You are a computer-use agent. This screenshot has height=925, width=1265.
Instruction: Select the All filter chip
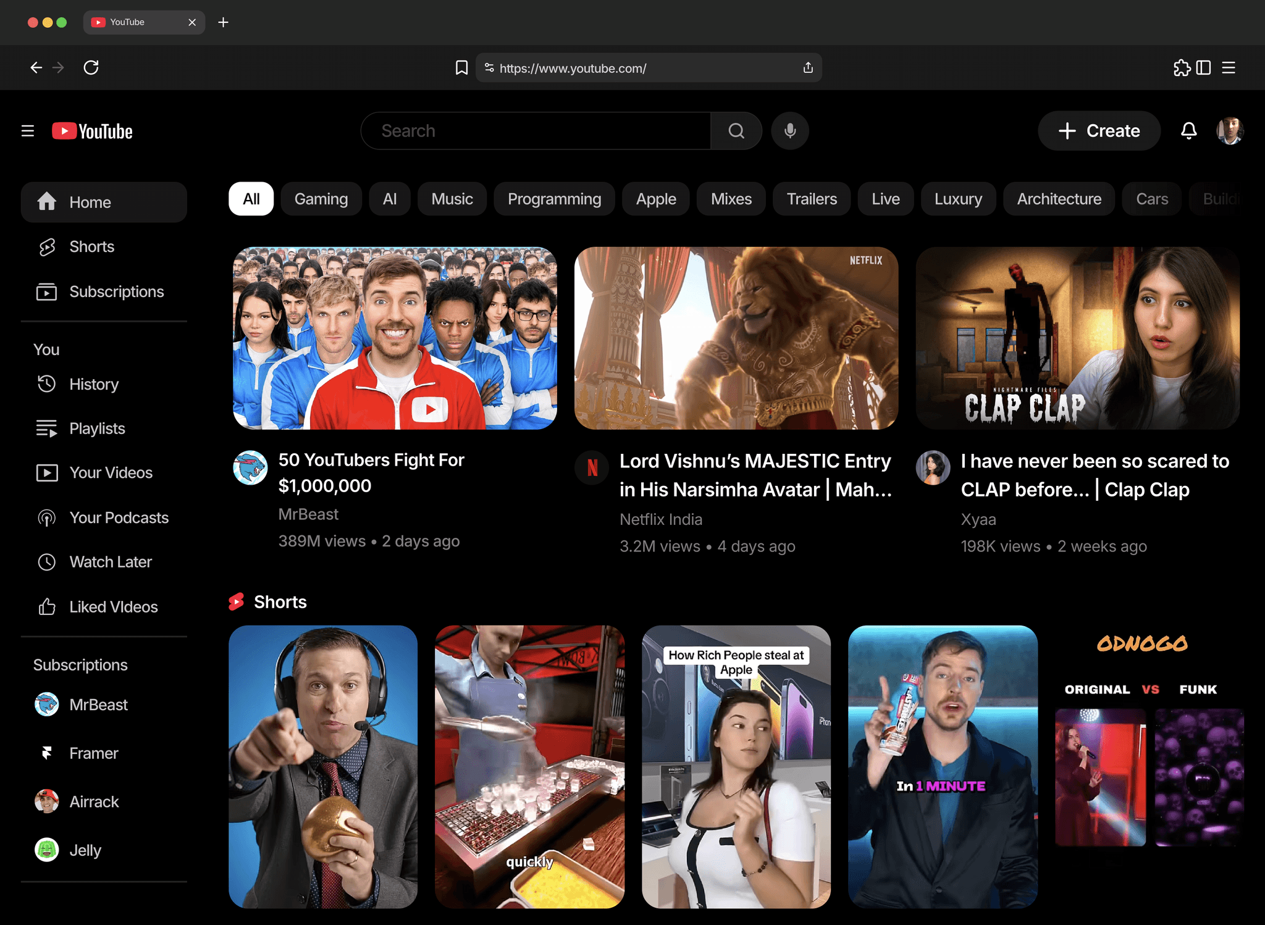point(251,199)
